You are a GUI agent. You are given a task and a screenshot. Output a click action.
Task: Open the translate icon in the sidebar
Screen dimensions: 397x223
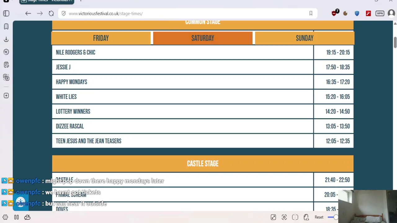coord(6,77)
